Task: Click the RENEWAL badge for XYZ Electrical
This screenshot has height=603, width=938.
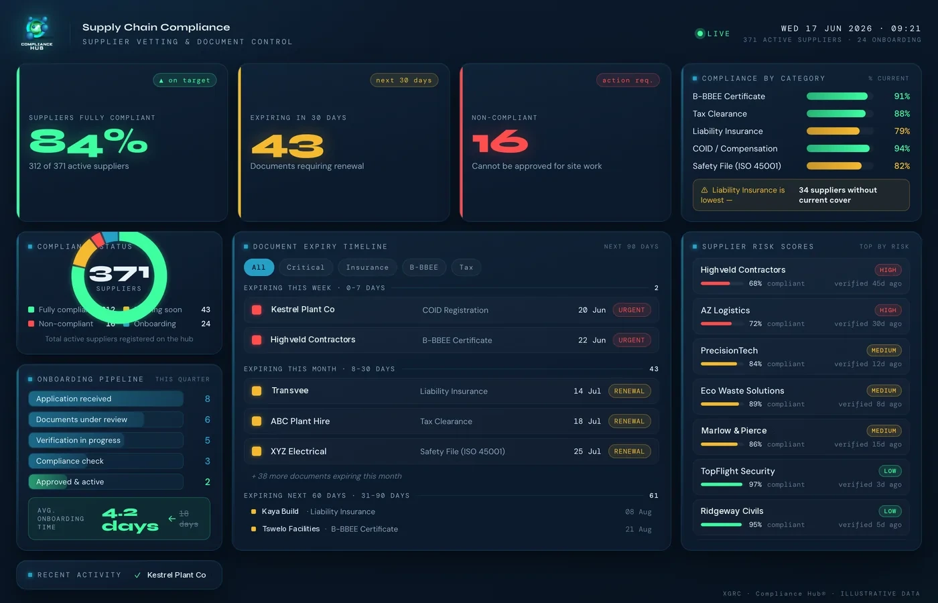Action: (x=629, y=452)
